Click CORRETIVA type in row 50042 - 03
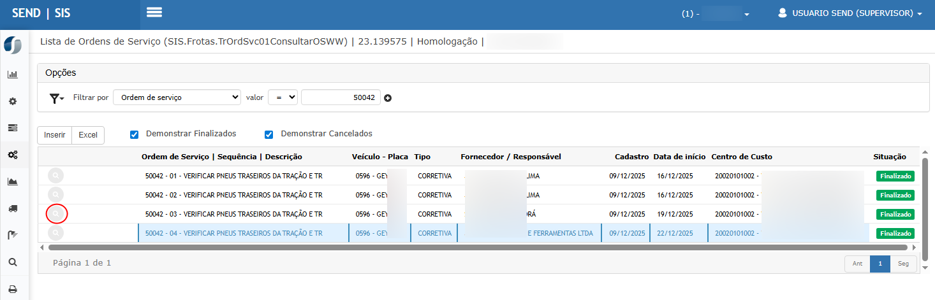 pyautogui.click(x=434, y=214)
